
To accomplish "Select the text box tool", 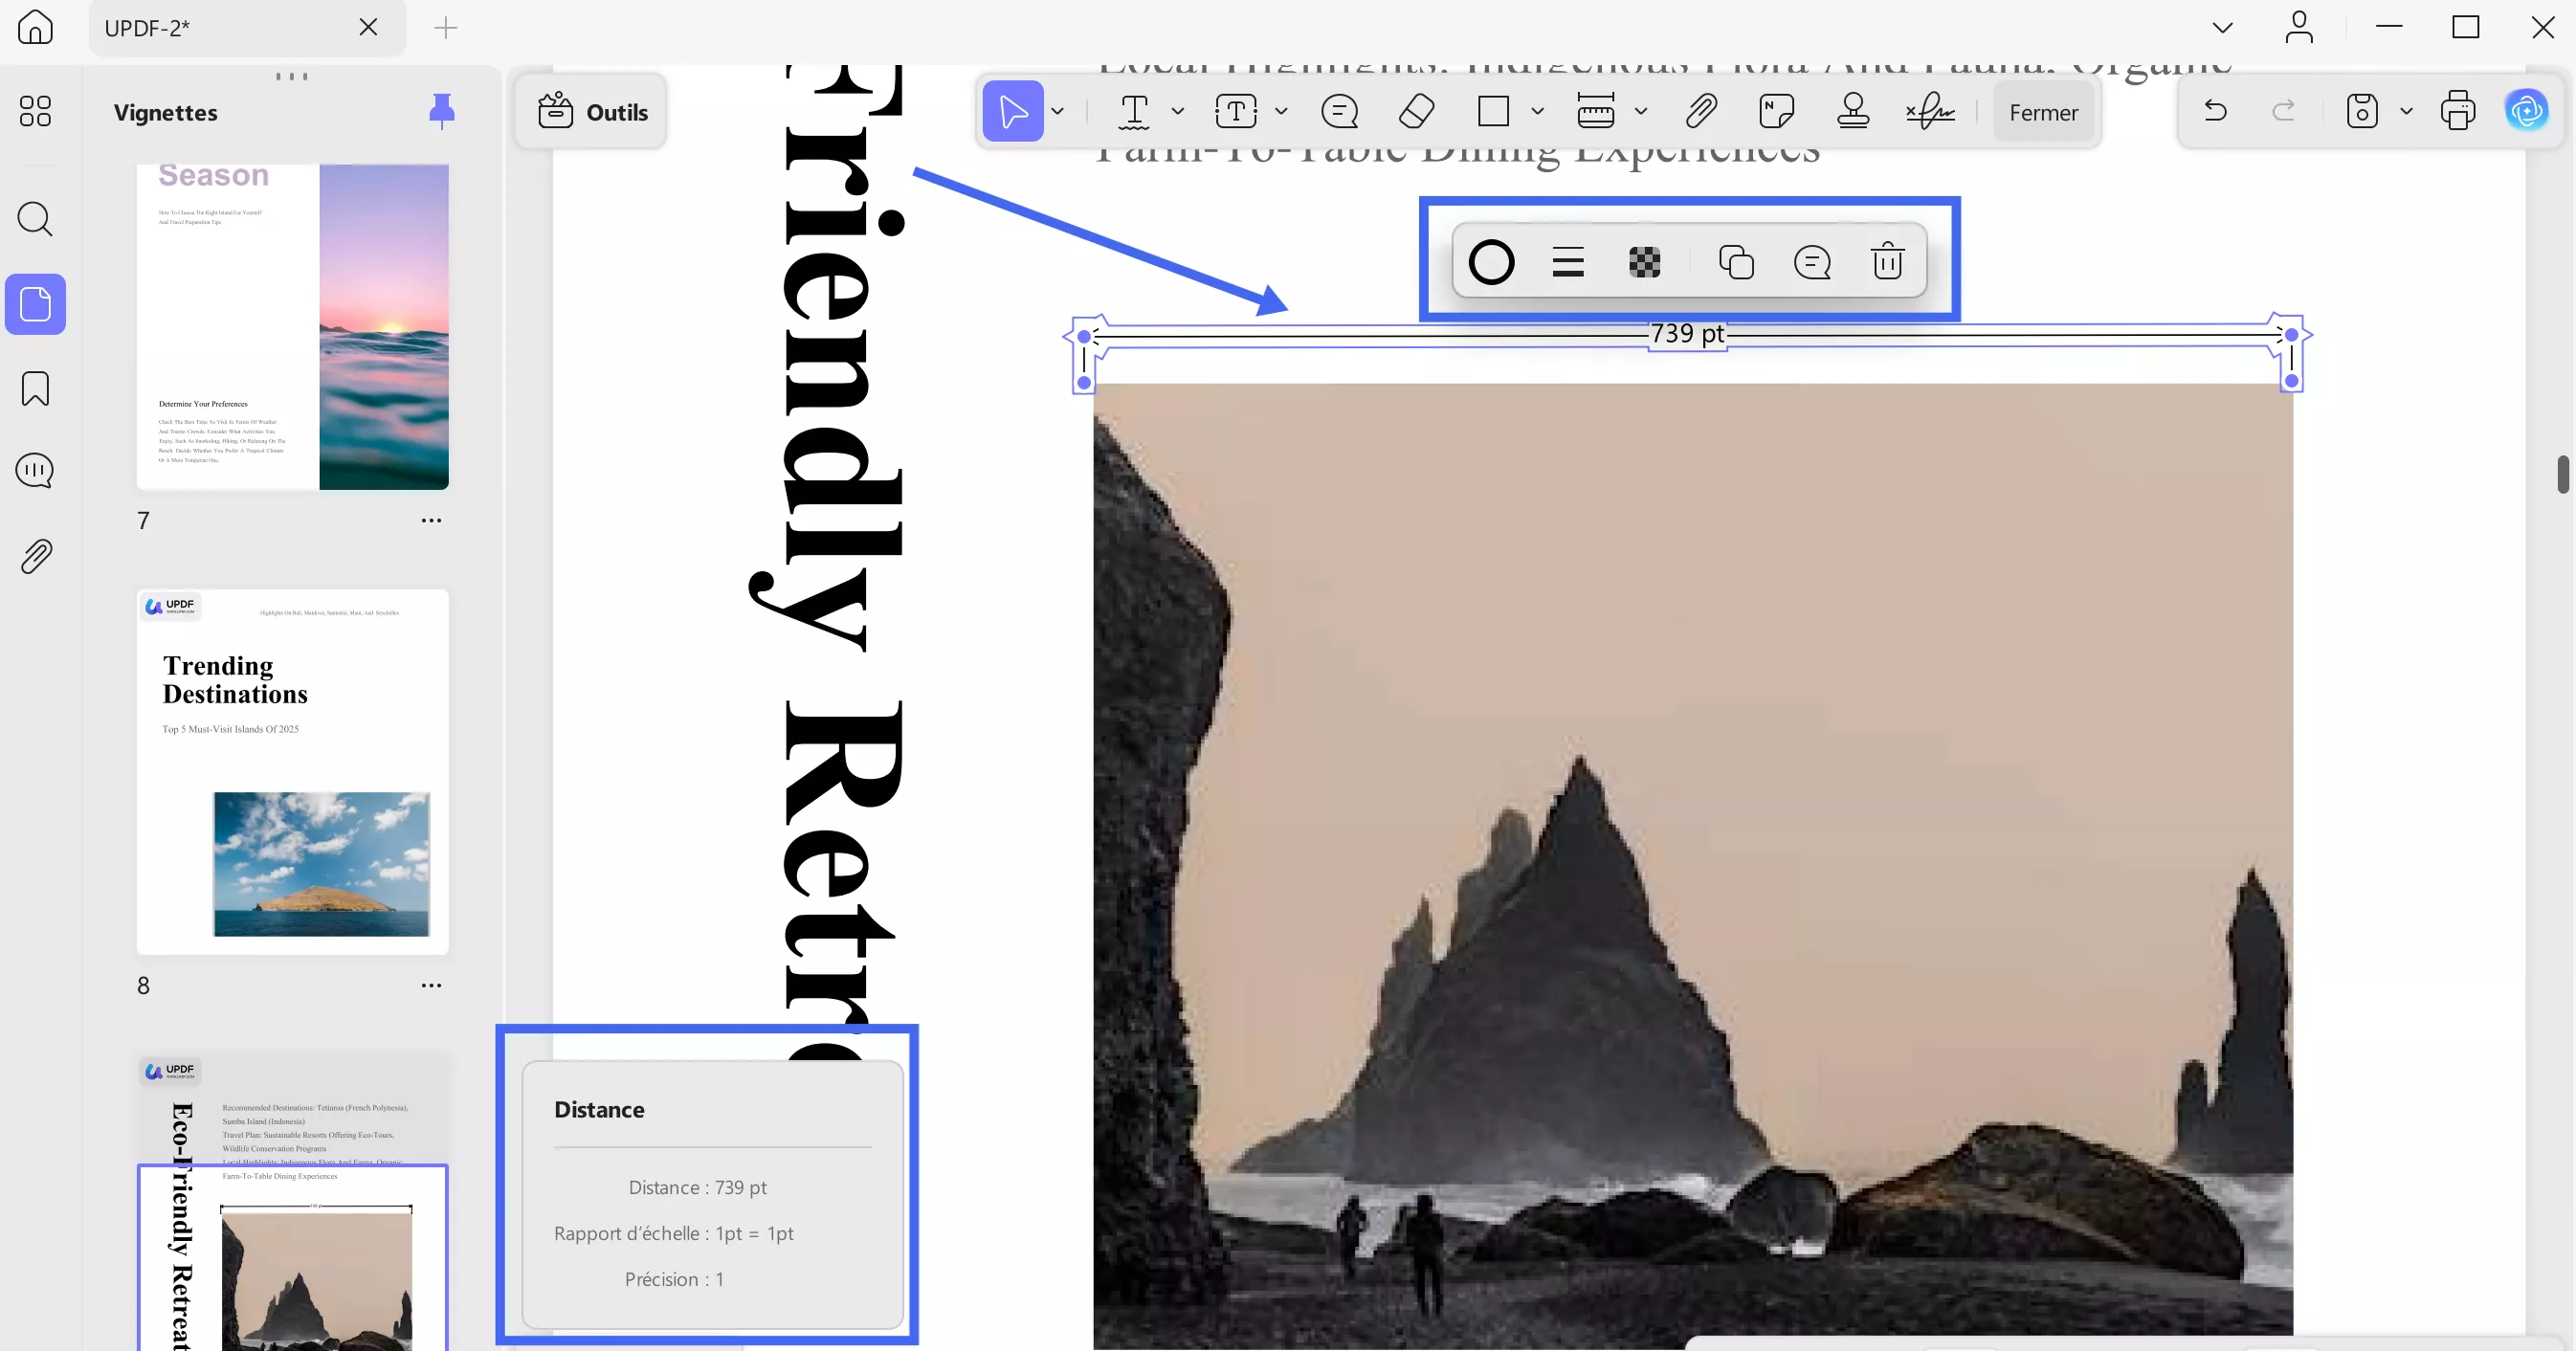I will click(x=1236, y=111).
